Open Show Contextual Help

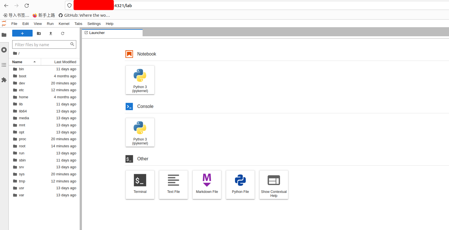274,184
